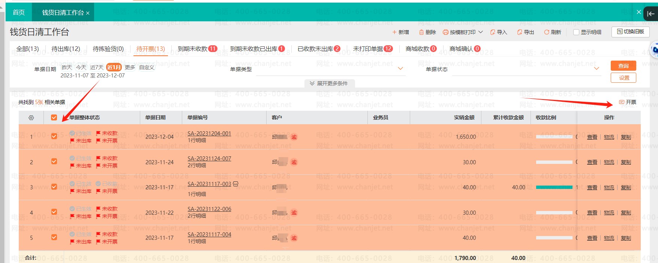Screen dimensions: 658x263
Task: Enable the 显示明细 checkbox
Action: coord(576,32)
